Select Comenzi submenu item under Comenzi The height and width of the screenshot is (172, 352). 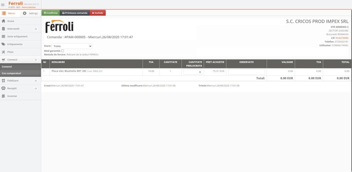21,66
